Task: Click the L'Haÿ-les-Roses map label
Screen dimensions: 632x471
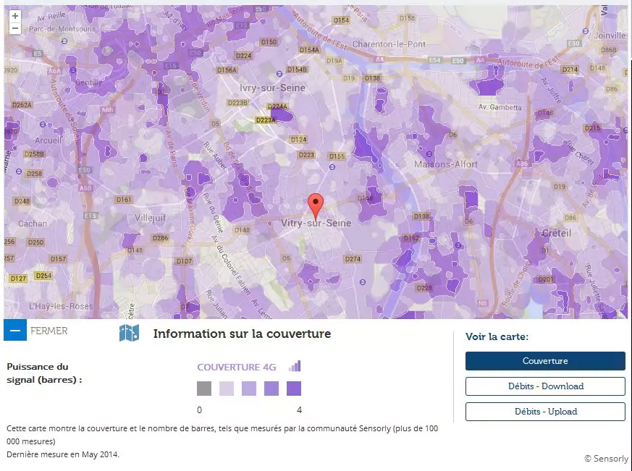Action: [61, 306]
